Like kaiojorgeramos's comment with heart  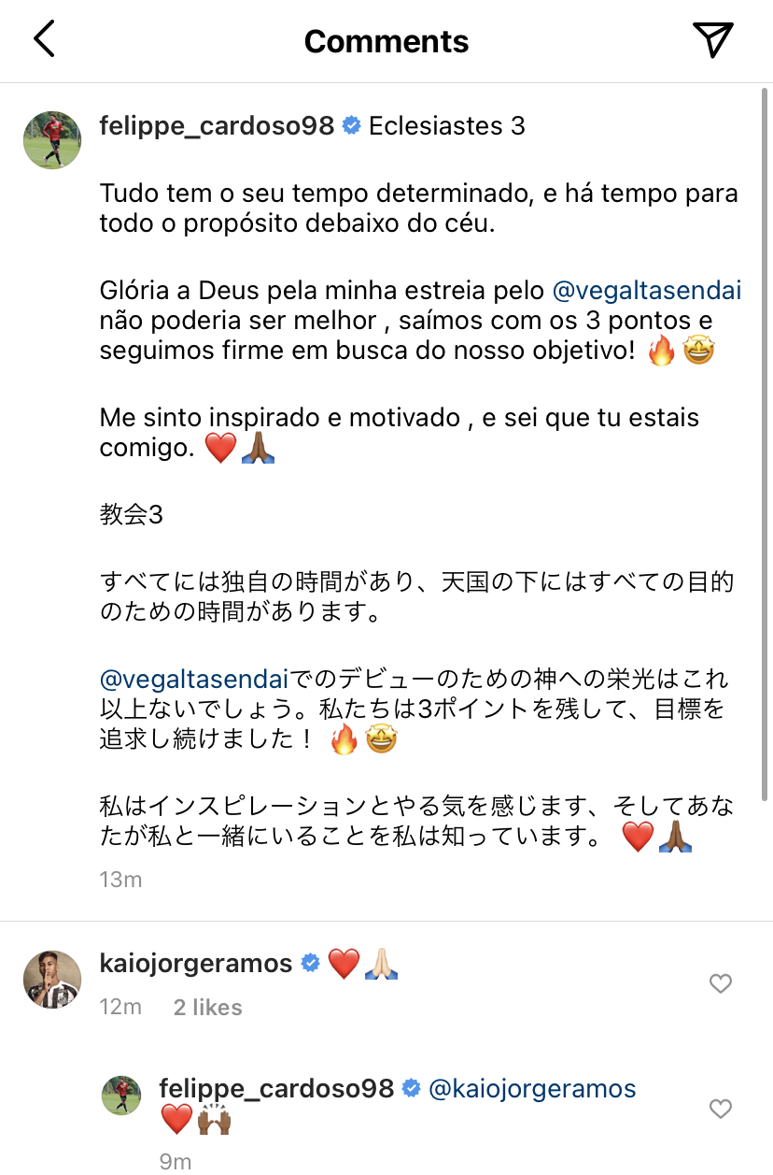tap(720, 983)
